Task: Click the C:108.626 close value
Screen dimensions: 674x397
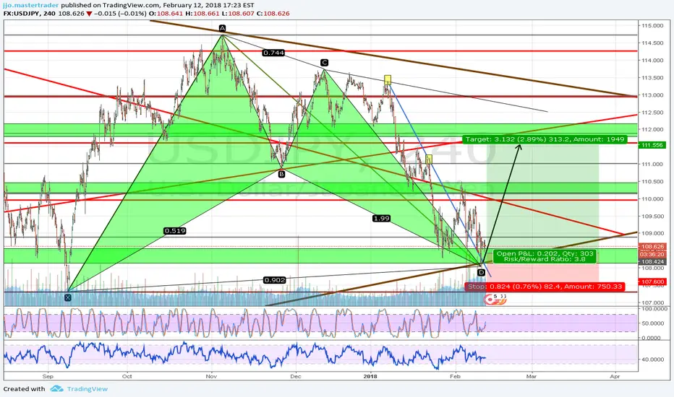Action: point(273,13)
